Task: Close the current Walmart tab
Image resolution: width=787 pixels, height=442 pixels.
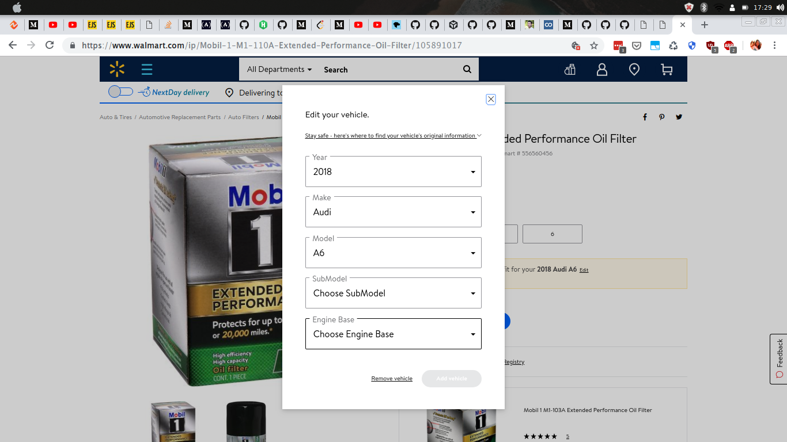Action: coord(683,25)
